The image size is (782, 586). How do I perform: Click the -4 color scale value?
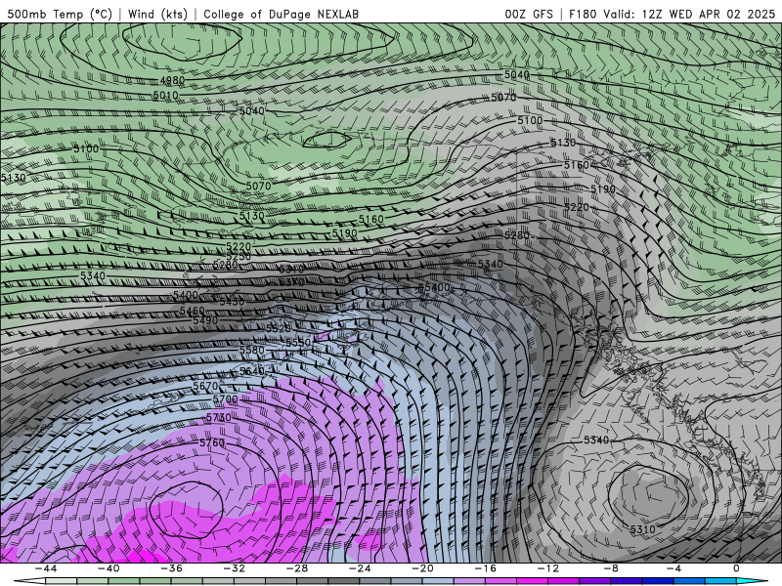click(x=674, y=568)
